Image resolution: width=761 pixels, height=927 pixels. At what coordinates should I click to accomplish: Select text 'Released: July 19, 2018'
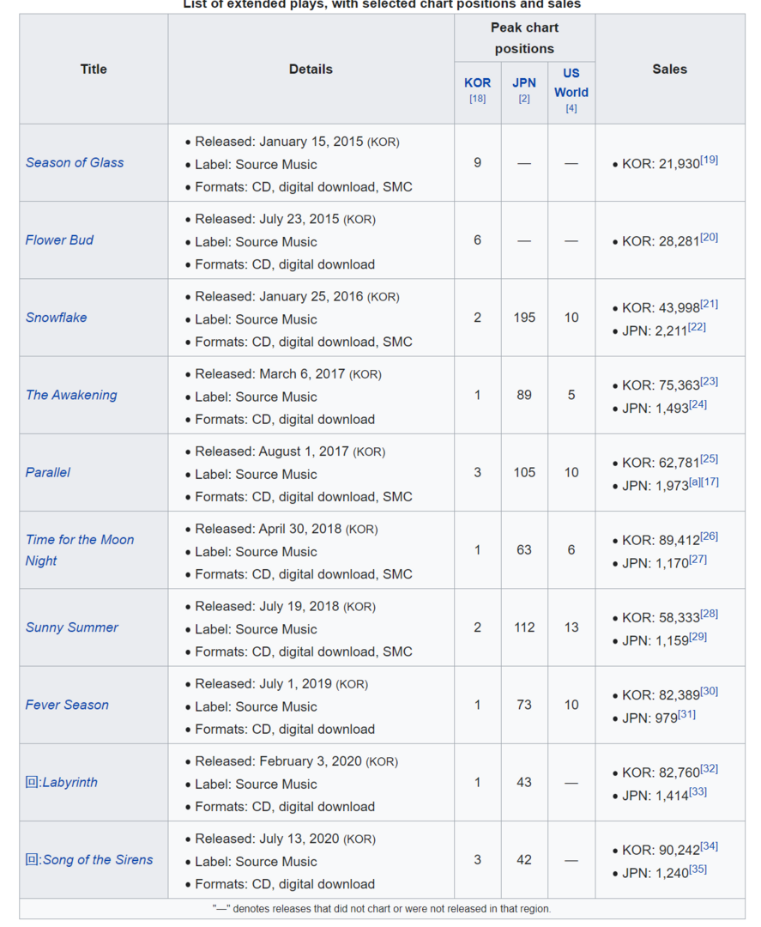tap(267, 607)
